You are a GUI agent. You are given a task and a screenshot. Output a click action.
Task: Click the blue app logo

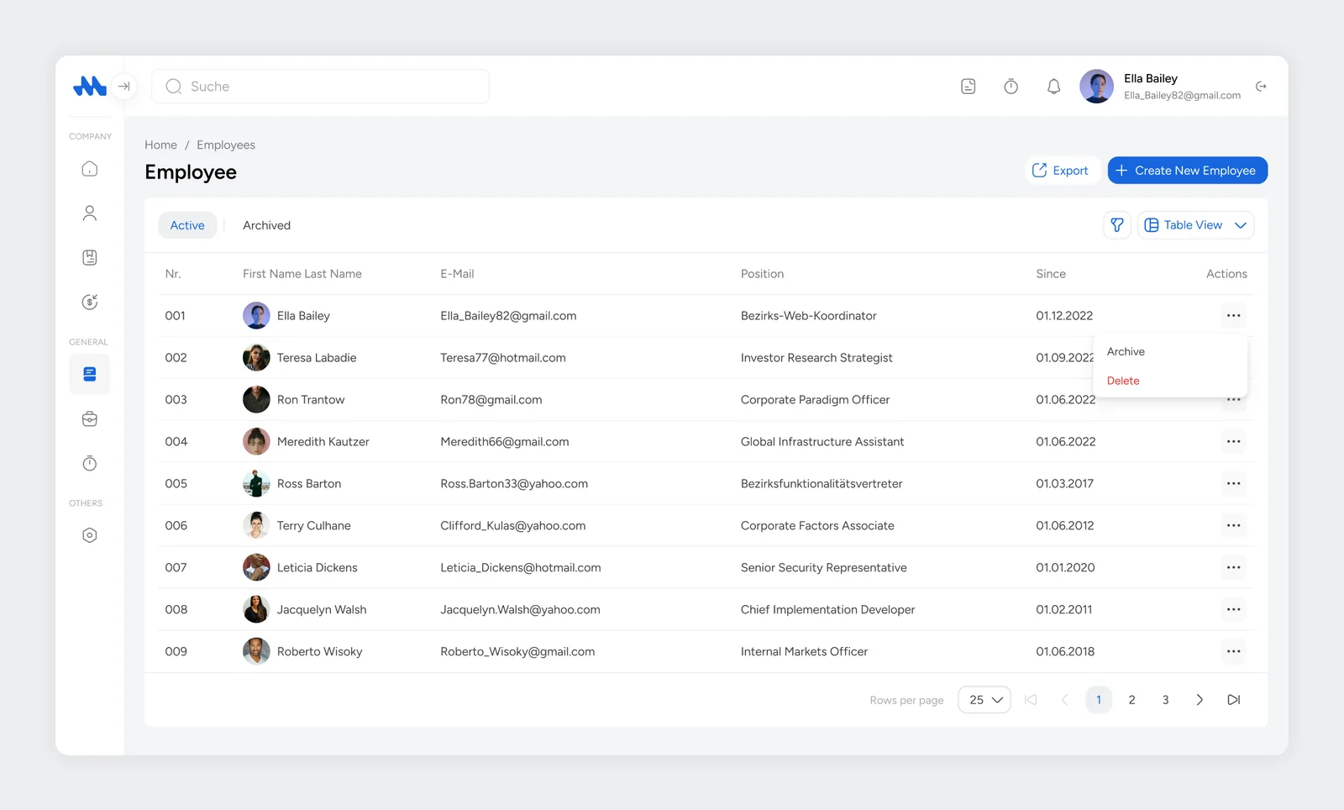coord(89,86)
